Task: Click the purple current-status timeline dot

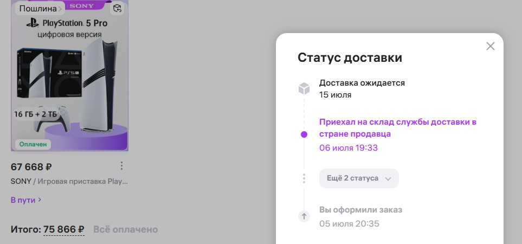Action: point(304,134)
